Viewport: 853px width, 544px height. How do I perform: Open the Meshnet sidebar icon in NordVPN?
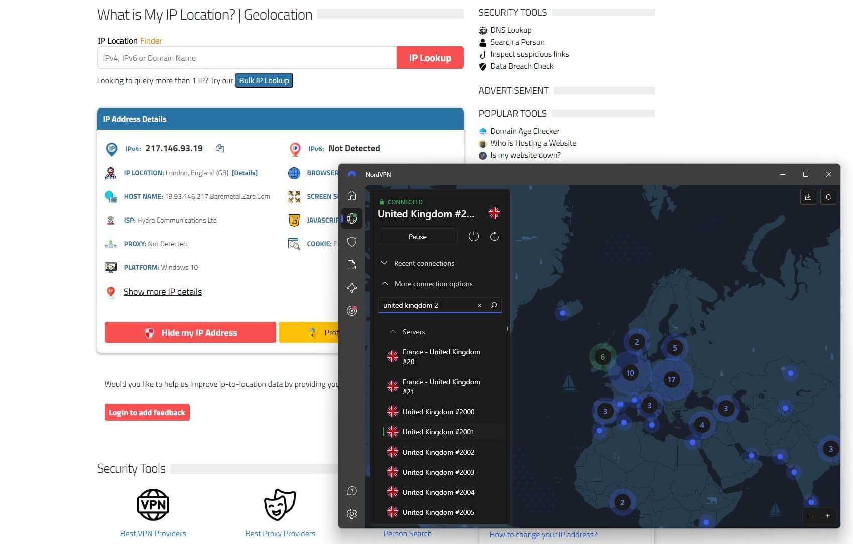pyautogui.click(x=352, y=288)
